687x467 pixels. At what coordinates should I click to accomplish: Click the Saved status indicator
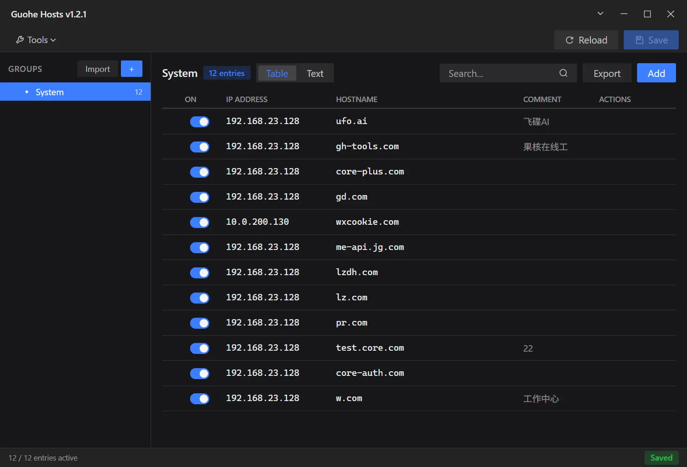661,458
